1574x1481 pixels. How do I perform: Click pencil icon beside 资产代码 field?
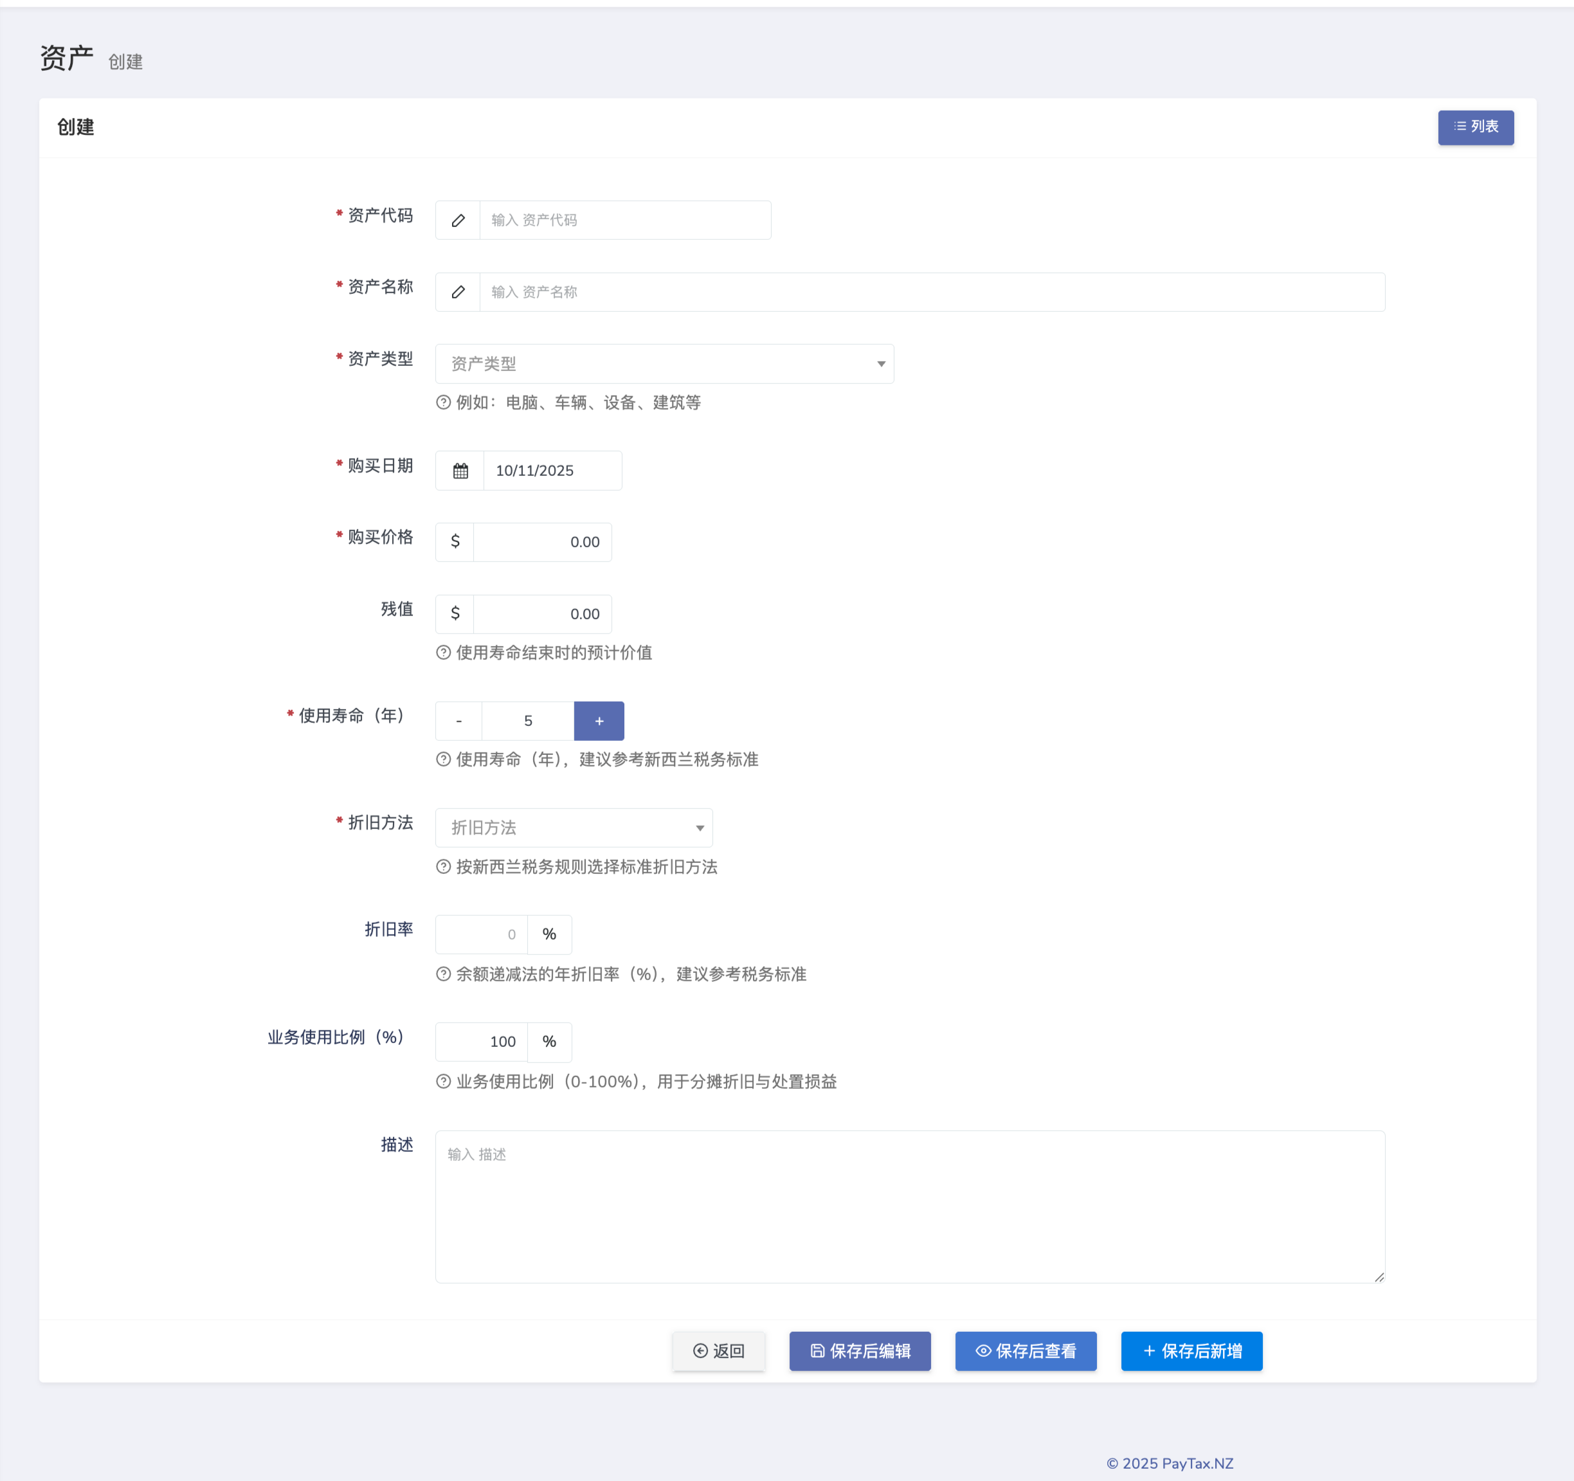pyautogui.click(x=458, y=220)
